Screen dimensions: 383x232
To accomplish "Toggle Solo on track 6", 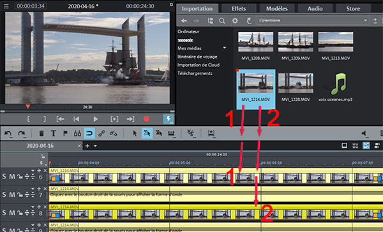I will pyautogui.click(x=4, y=177).
